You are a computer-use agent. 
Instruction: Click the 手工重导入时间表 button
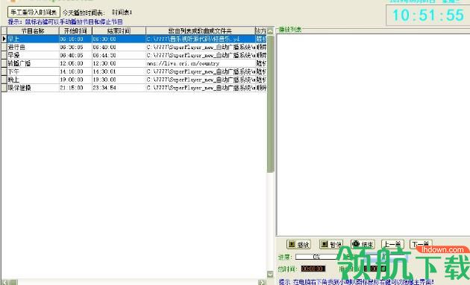(x=34, y=12)
